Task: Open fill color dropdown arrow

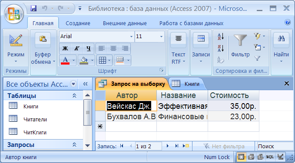Action: [92, 60]
